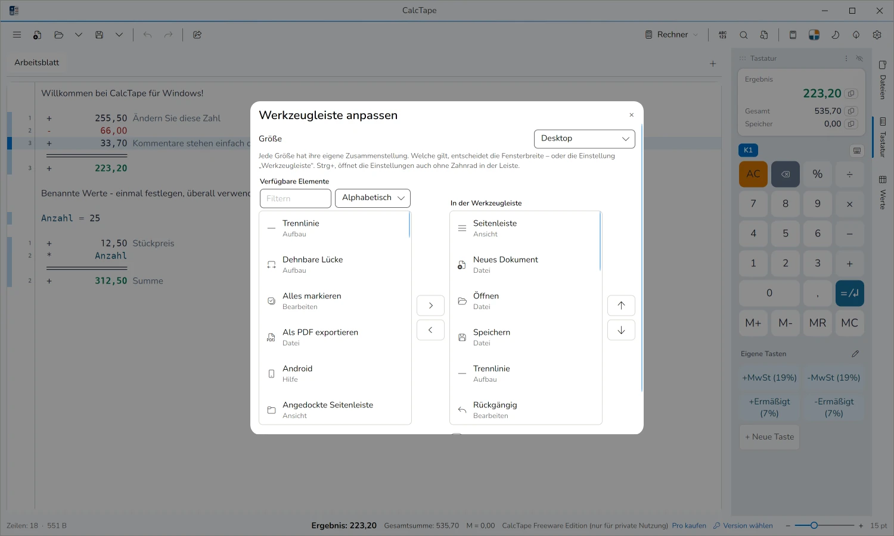
Task: Expand the arrow next to save icon
Action: click(x=119, y=35)
